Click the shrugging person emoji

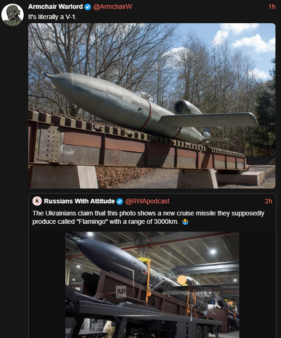(185, 222)
